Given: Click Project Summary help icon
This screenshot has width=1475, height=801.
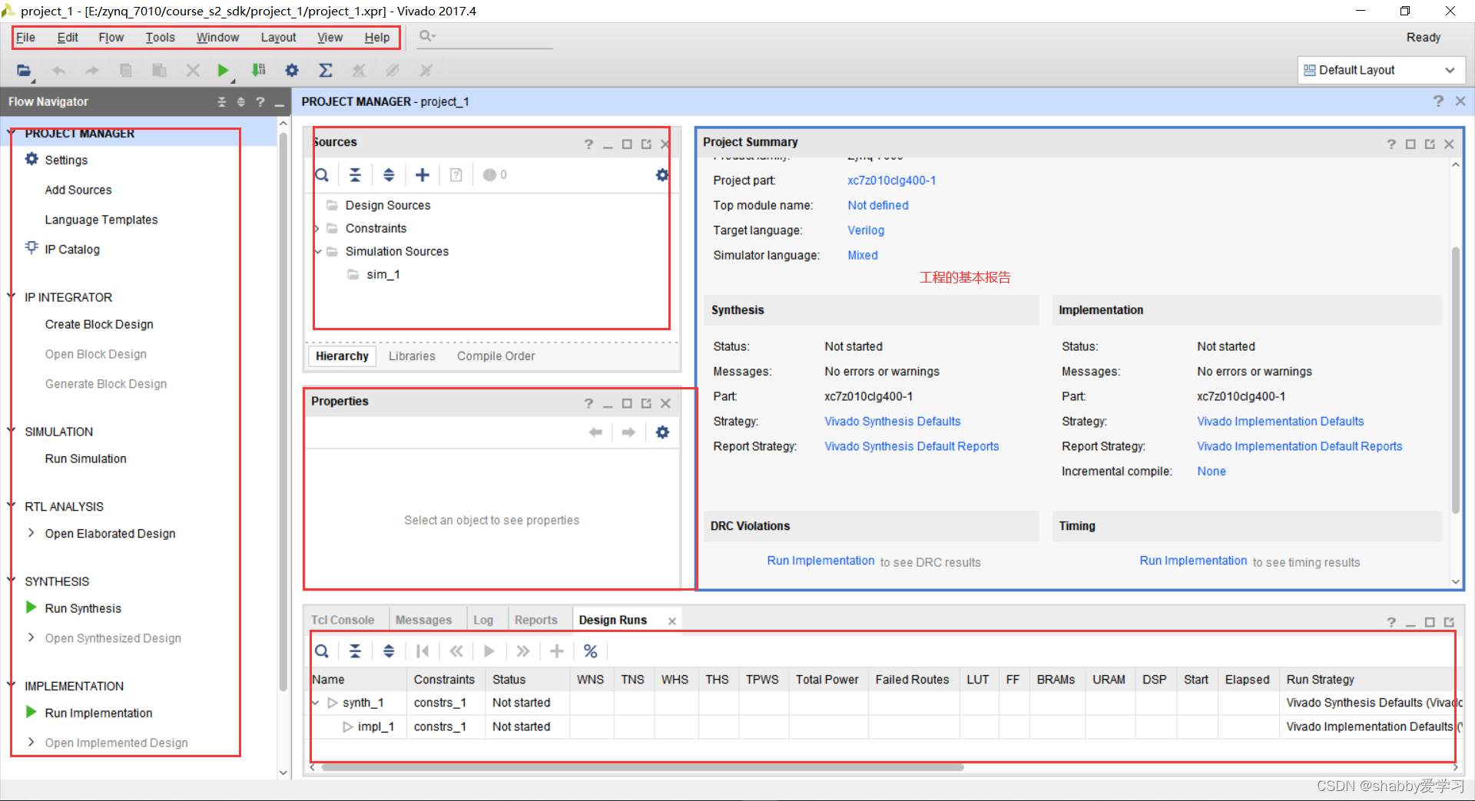Looking at the screenshot, I should (1391, 144).
